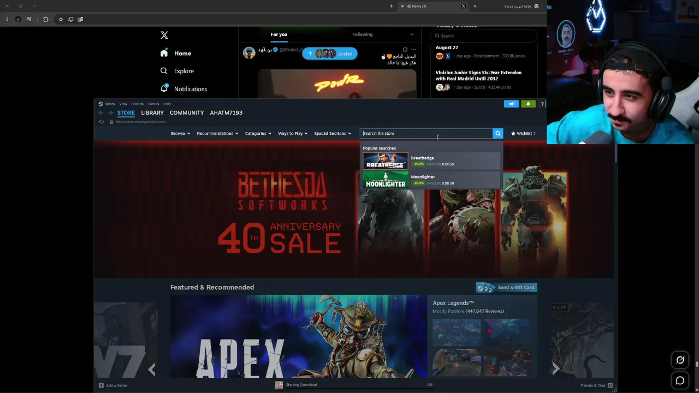The image size is (699, 393).
Task: Select Moonlighter from popular searches
Action: [431, 180]
